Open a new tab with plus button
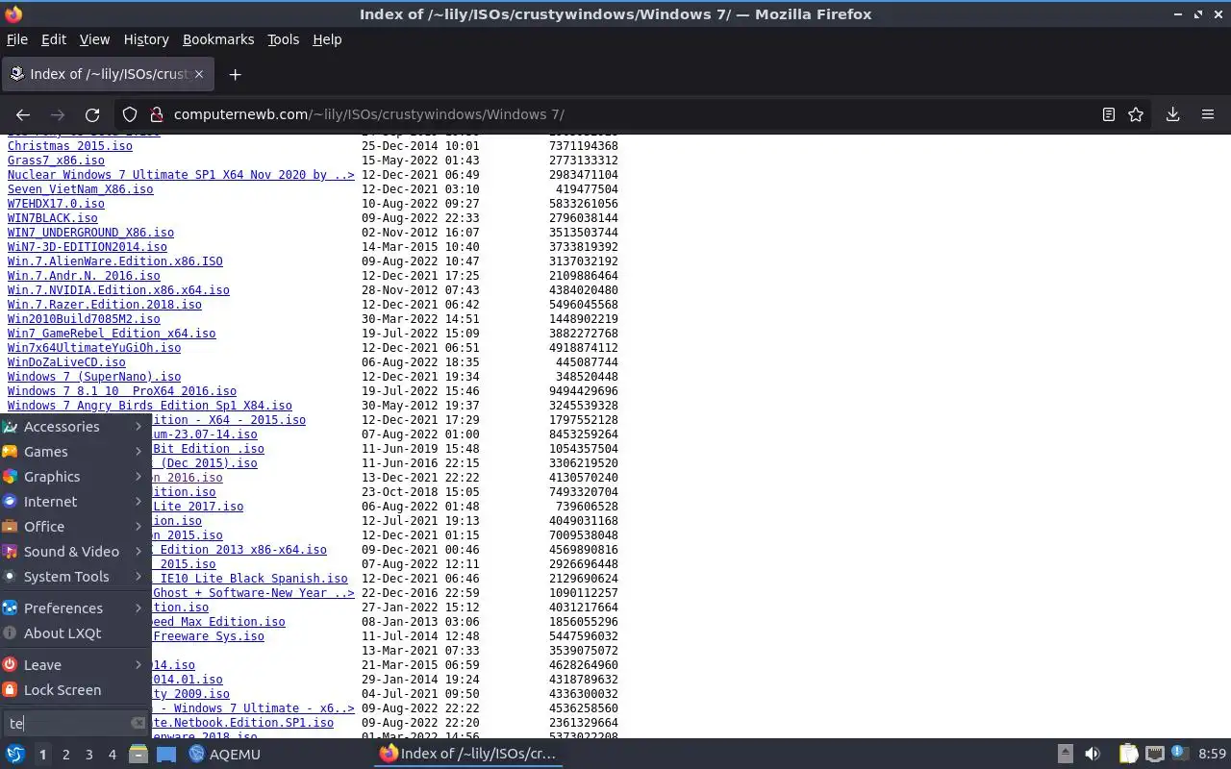Screen dimensions: 1231x769 click(x=235, y=74)
